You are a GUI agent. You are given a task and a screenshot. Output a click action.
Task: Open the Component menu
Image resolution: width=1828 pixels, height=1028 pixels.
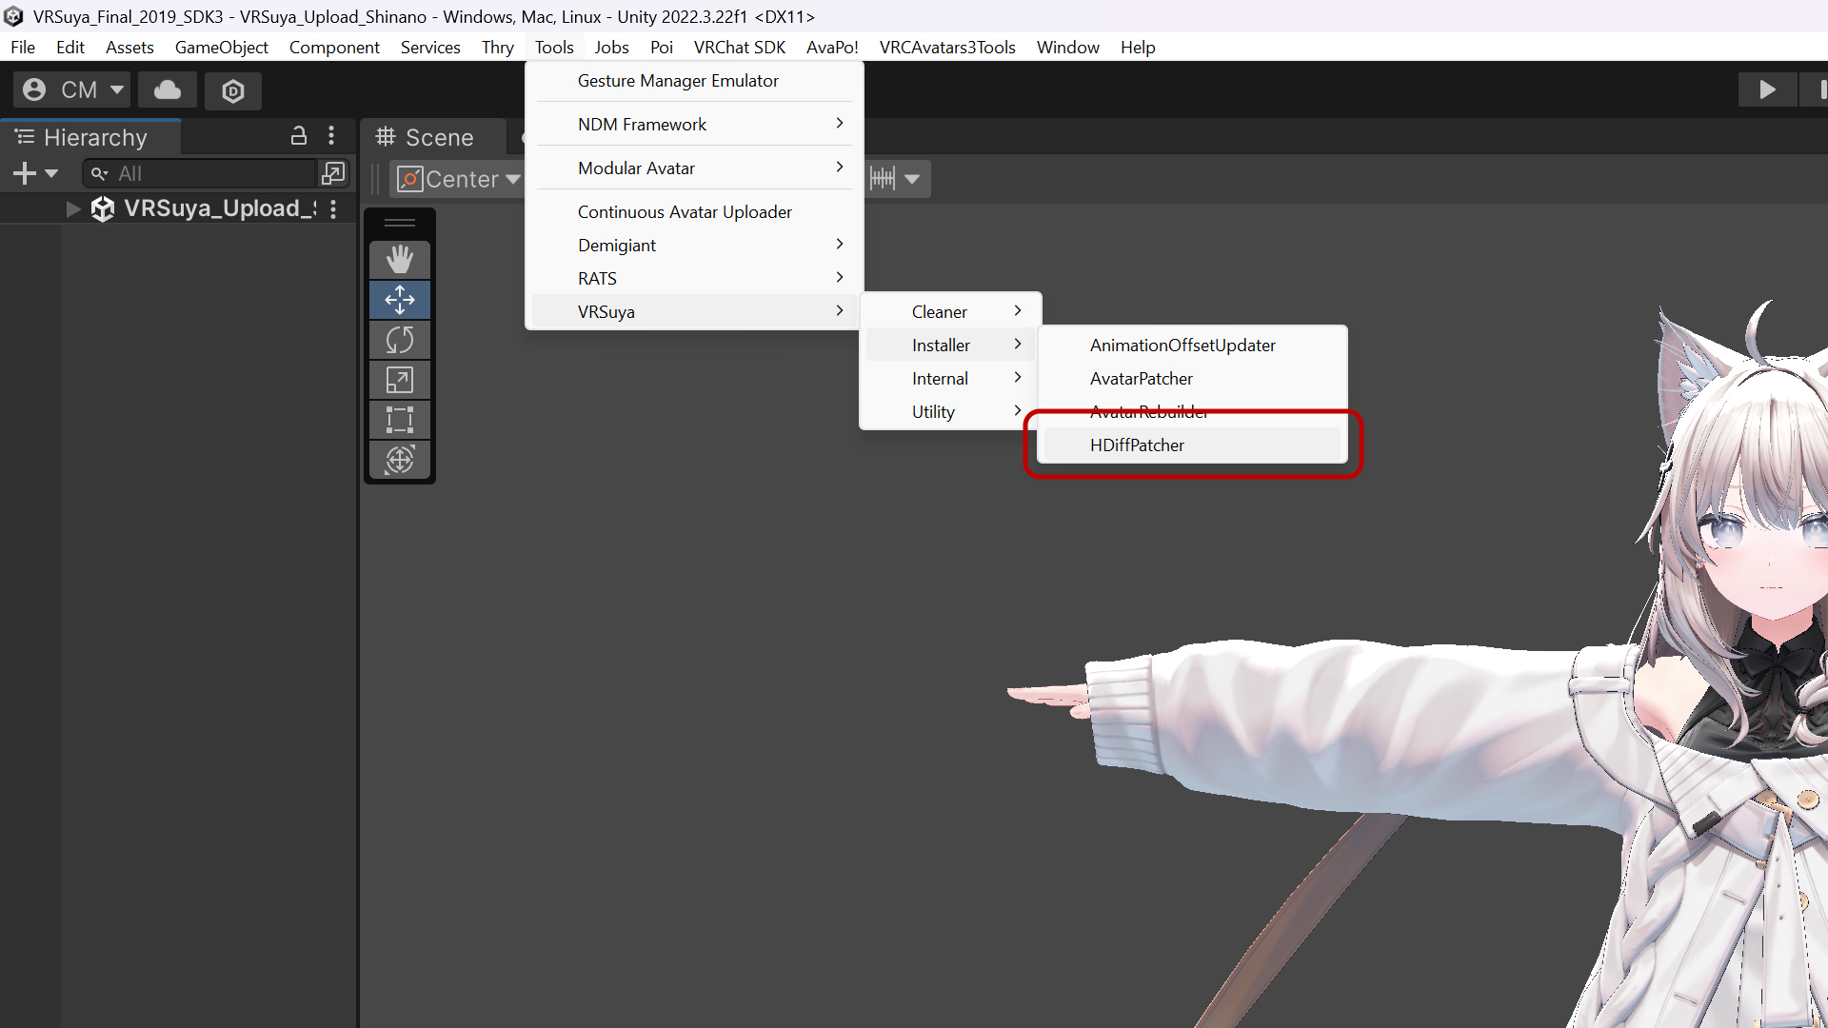pyautogui.click(x=334, y=48)
